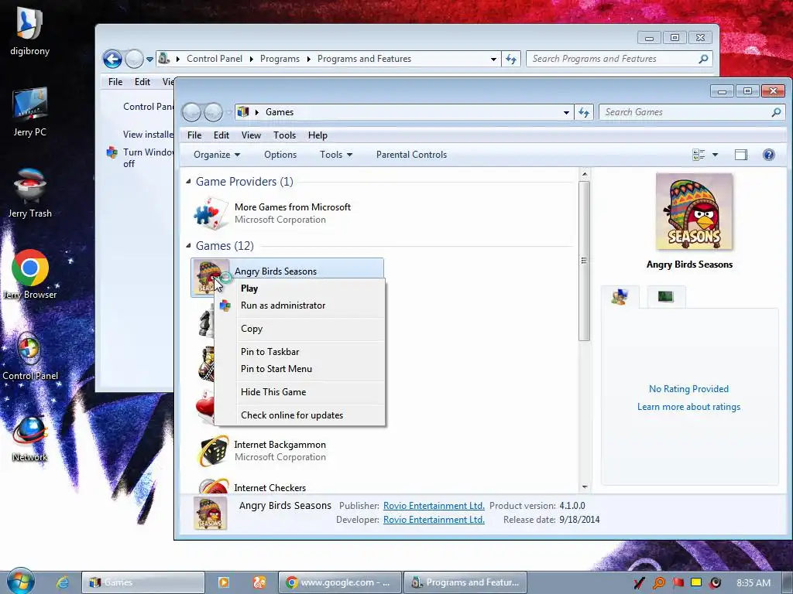
Task: Open Games address bar history dropdown
Action: (x=566, y=113)
